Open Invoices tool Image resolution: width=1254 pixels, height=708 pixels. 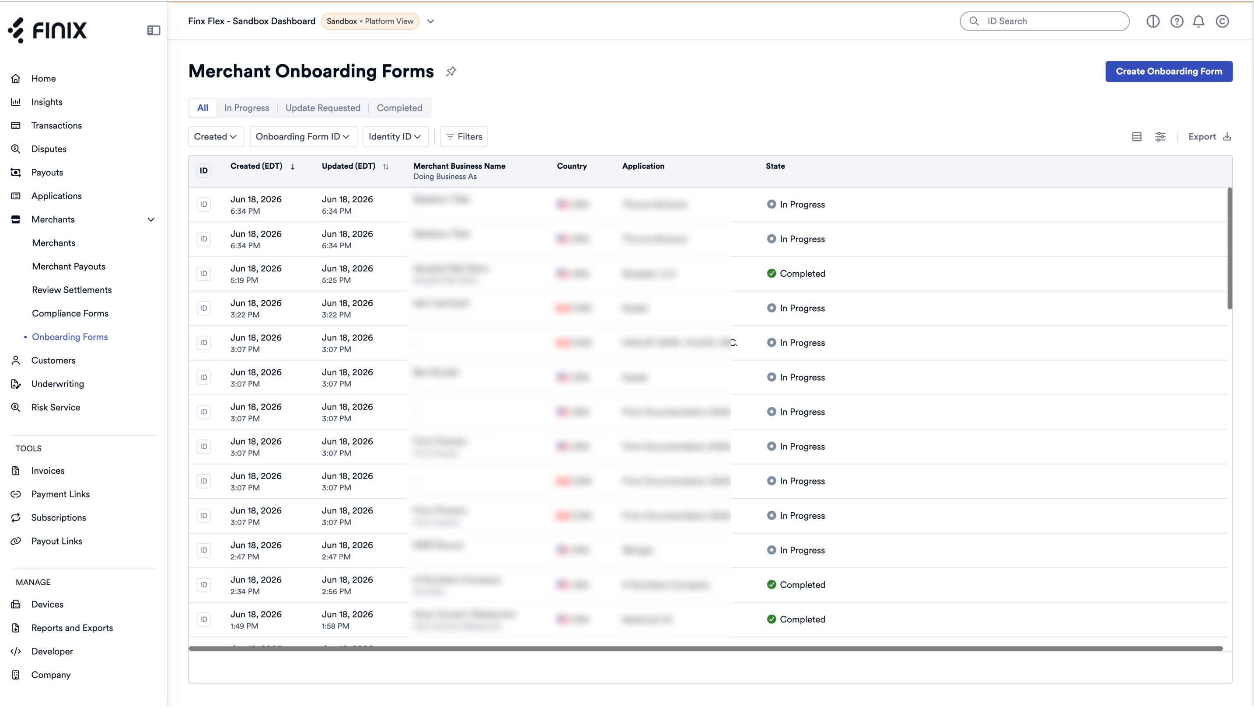coord(48,471)
